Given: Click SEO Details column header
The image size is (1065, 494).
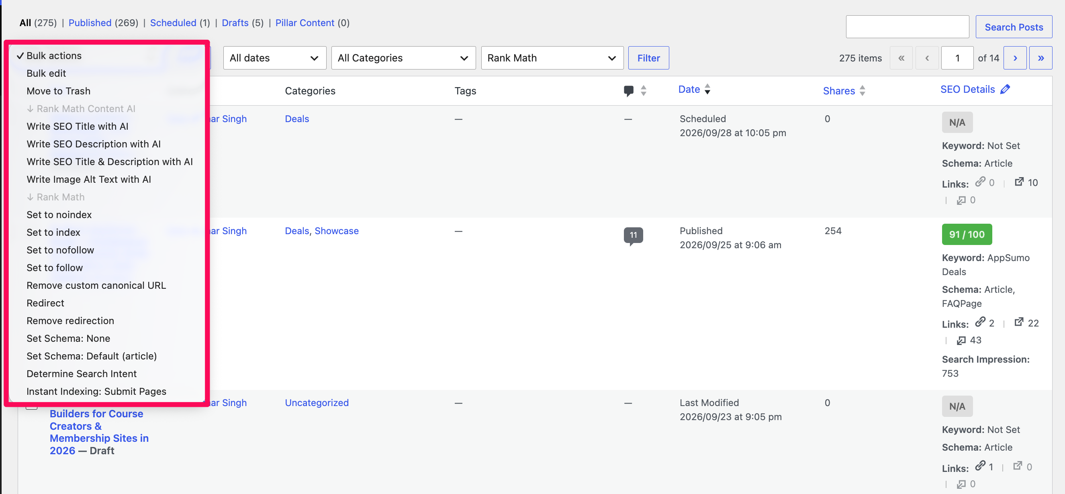Looking at the screenshot, I should pyautogui.click(x=967, y=89).
